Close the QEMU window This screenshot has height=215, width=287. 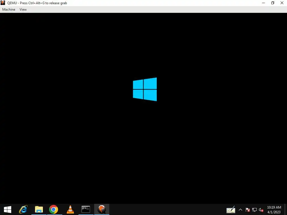[282, 3]
